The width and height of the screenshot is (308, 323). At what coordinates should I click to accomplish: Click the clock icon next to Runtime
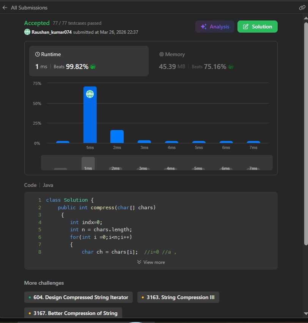click(x=38, y=55)
